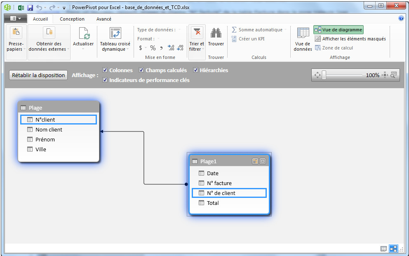
Task: Redo the last undone action
Action: [x=52, y=7]
